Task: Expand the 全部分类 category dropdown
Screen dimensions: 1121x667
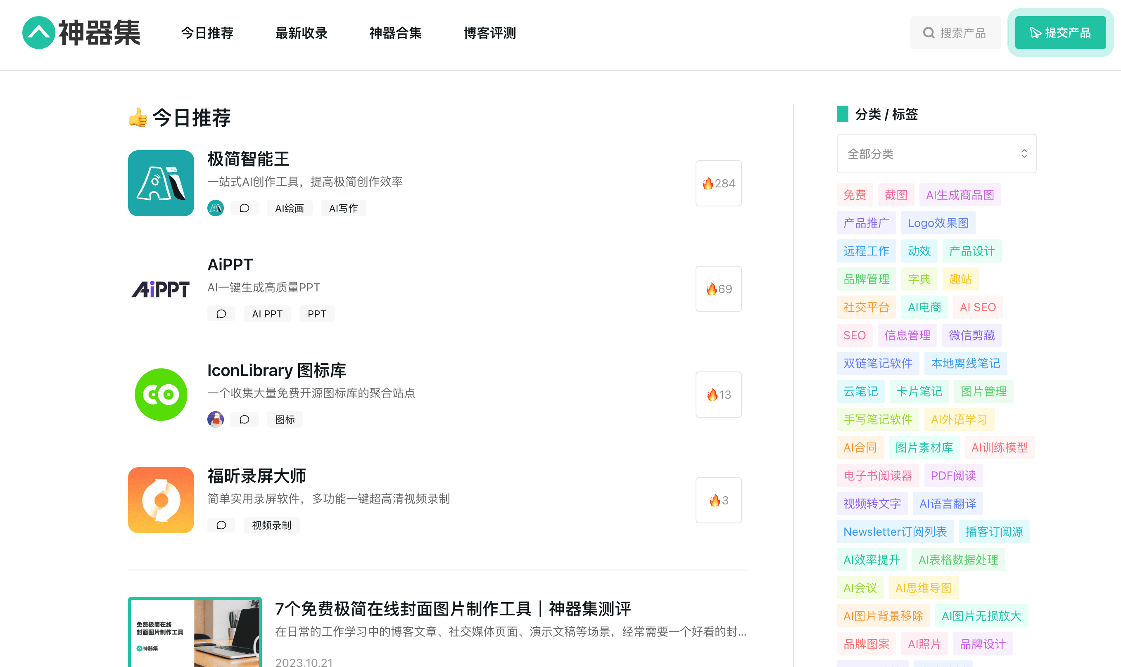Action: pyautogui.click(x=936, y=154)
